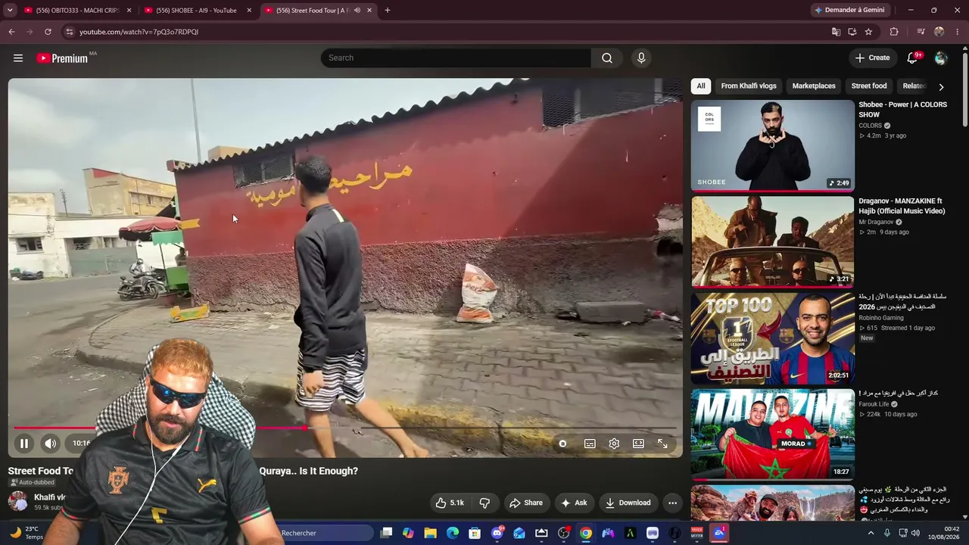
Task: Open the Khalfi vlogs channel avatar
Action: (17, 501)
